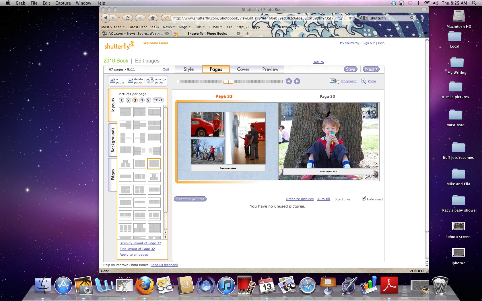Click the Save button
The image size is (482, 301).
[x=350, y=69]
